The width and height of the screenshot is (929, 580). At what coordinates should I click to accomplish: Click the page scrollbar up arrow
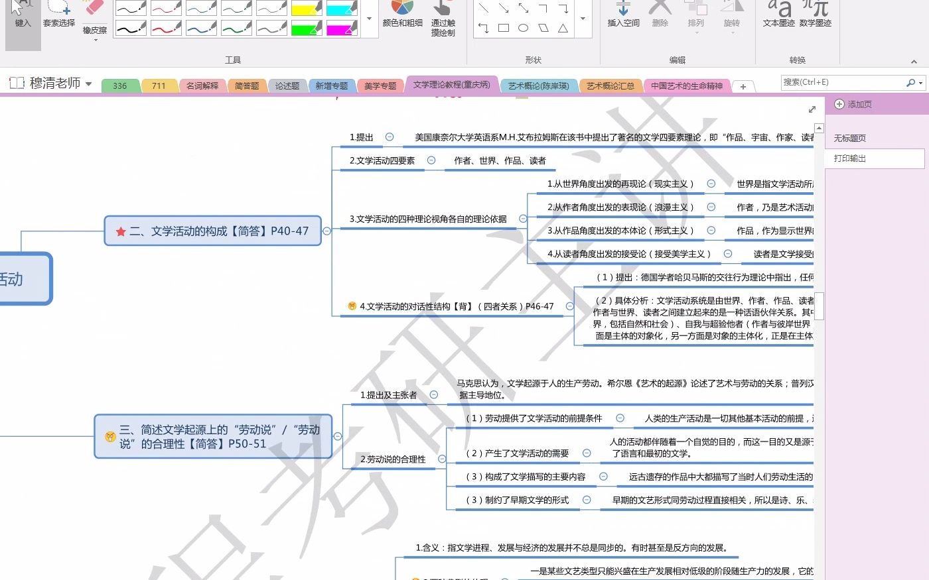(x=819, y=128)
